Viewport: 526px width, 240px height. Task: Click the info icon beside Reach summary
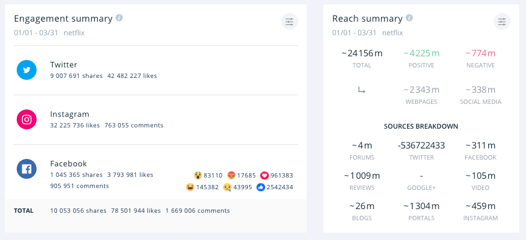[409, 18]
